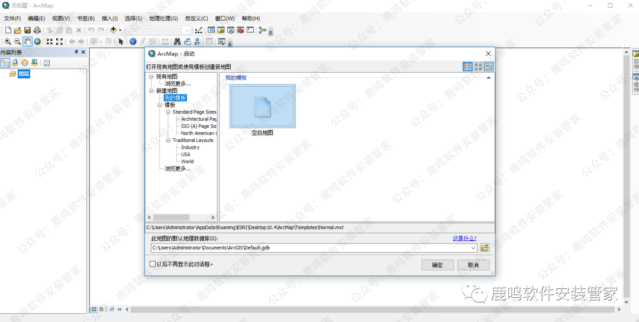Collapse Traditional Layouts node

click(168, 140)
